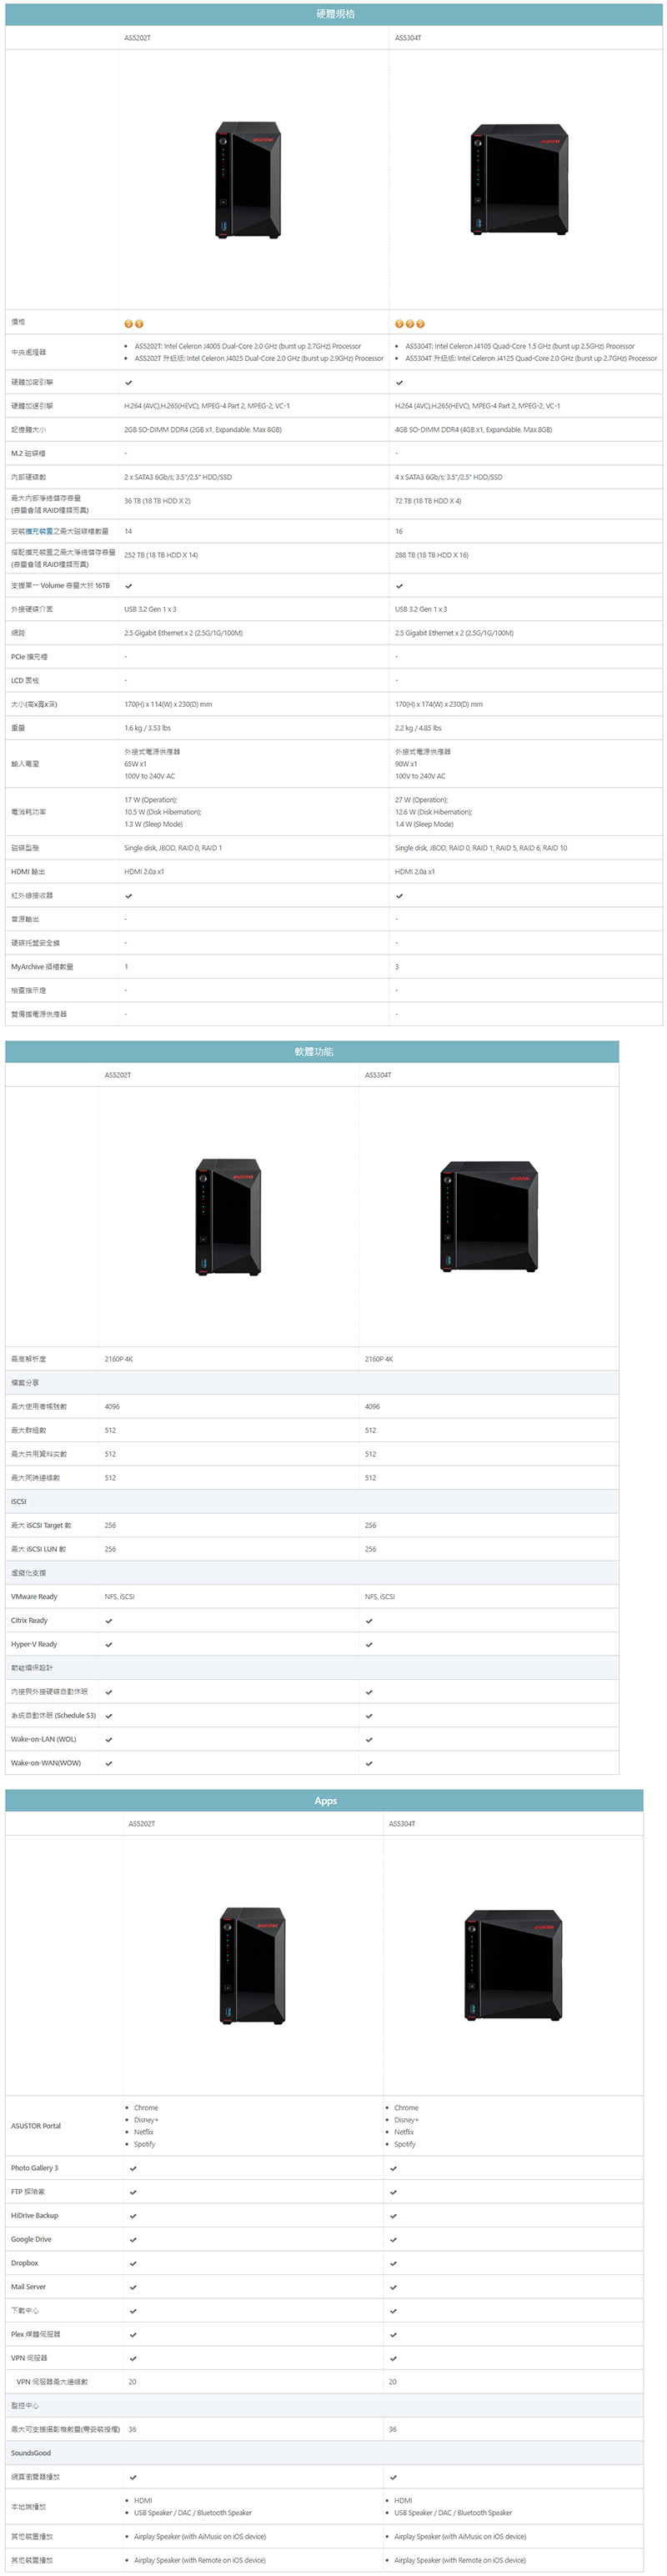Screen dimensions: 667x2576
Task: Select AS5202T Celeron J4005 processor text
Action: click(248, 346)
